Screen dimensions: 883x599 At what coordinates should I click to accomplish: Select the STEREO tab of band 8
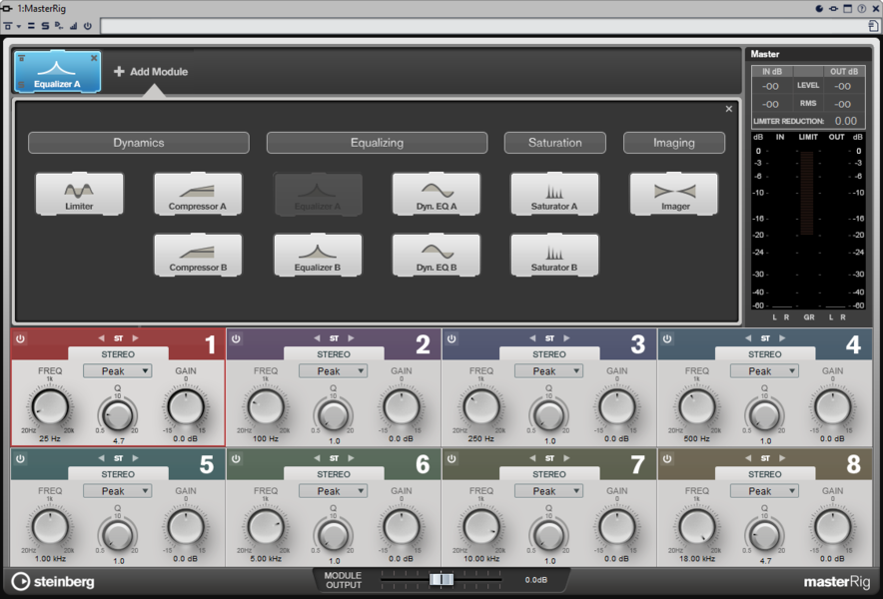[765, 474]
